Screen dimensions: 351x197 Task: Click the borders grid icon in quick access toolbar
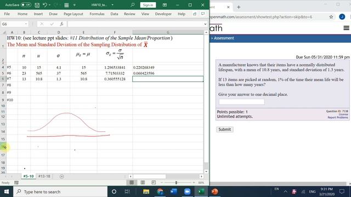(66, 5)
